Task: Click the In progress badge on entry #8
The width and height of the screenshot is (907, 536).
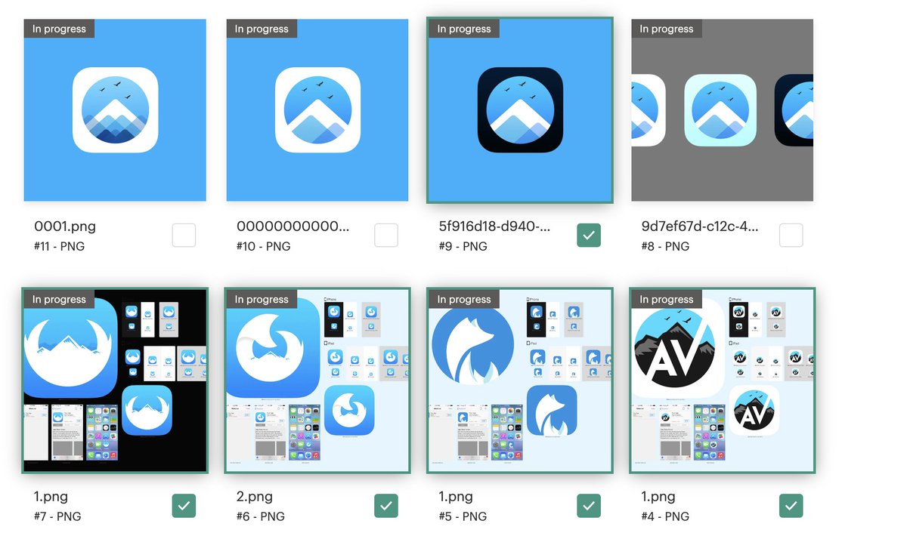Action: [x=667, y=29]
